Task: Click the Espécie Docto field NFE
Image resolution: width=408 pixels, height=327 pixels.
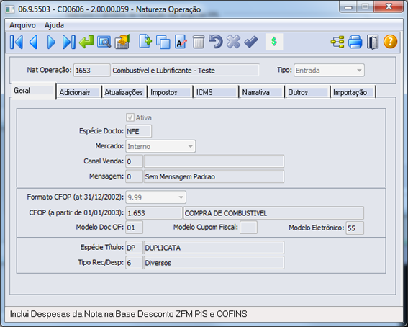Action: pyautogui.click(x=138, y=131)
